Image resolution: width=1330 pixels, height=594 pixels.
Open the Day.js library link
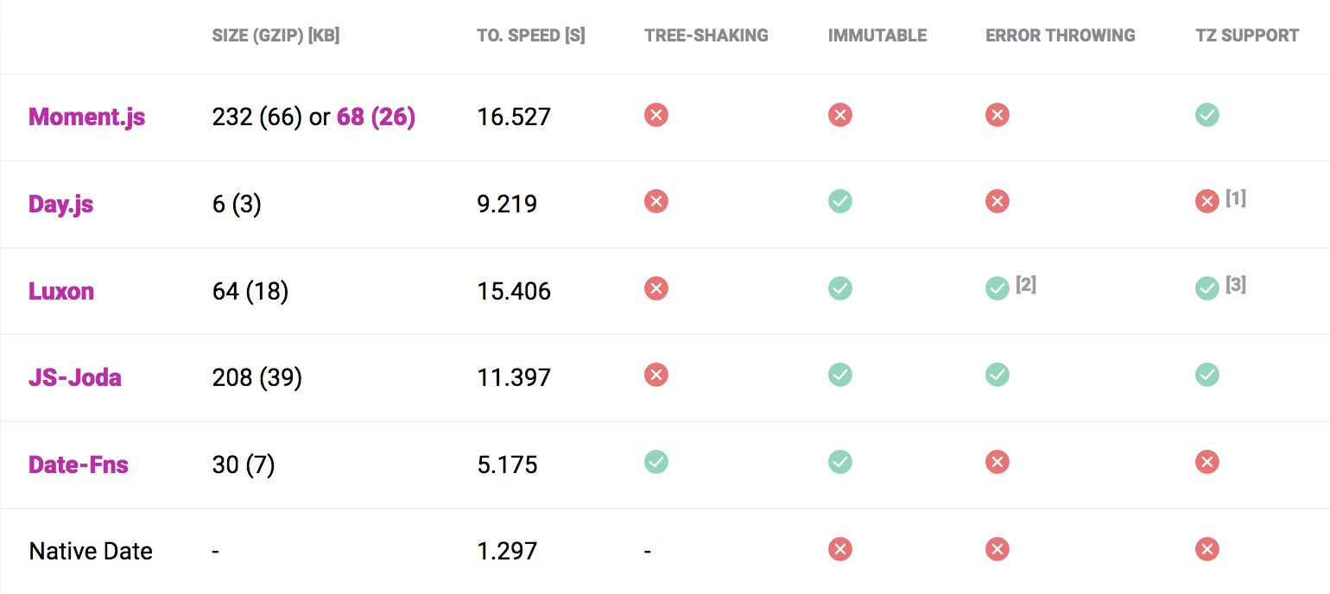pyautogui.click(x=61, y=204)
